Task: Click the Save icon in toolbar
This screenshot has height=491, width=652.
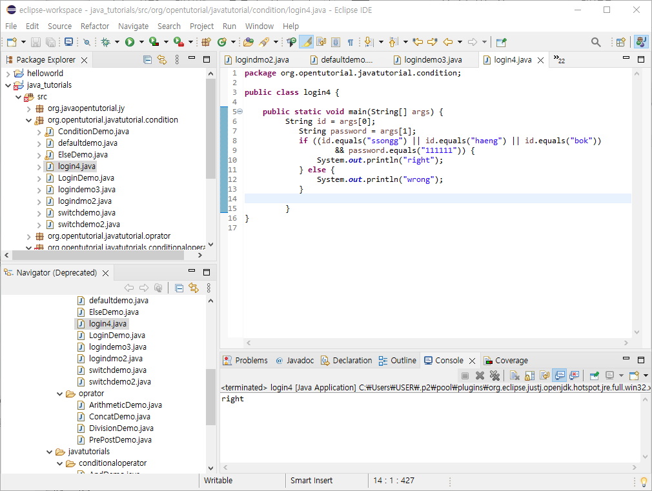Action: click(36, 42)
